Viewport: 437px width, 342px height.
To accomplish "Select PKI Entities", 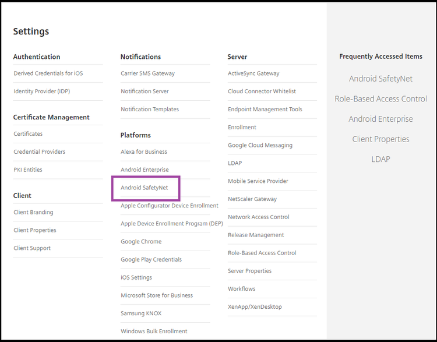I will point(28,170).
